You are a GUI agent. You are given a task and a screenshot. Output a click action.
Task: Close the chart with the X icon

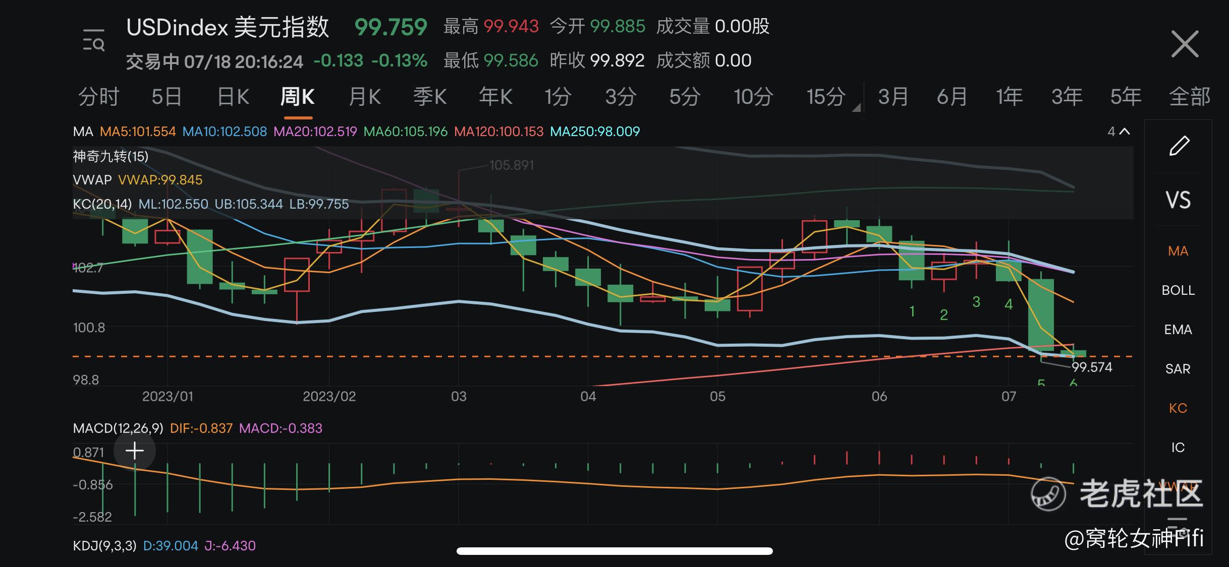click(1184, 44)
